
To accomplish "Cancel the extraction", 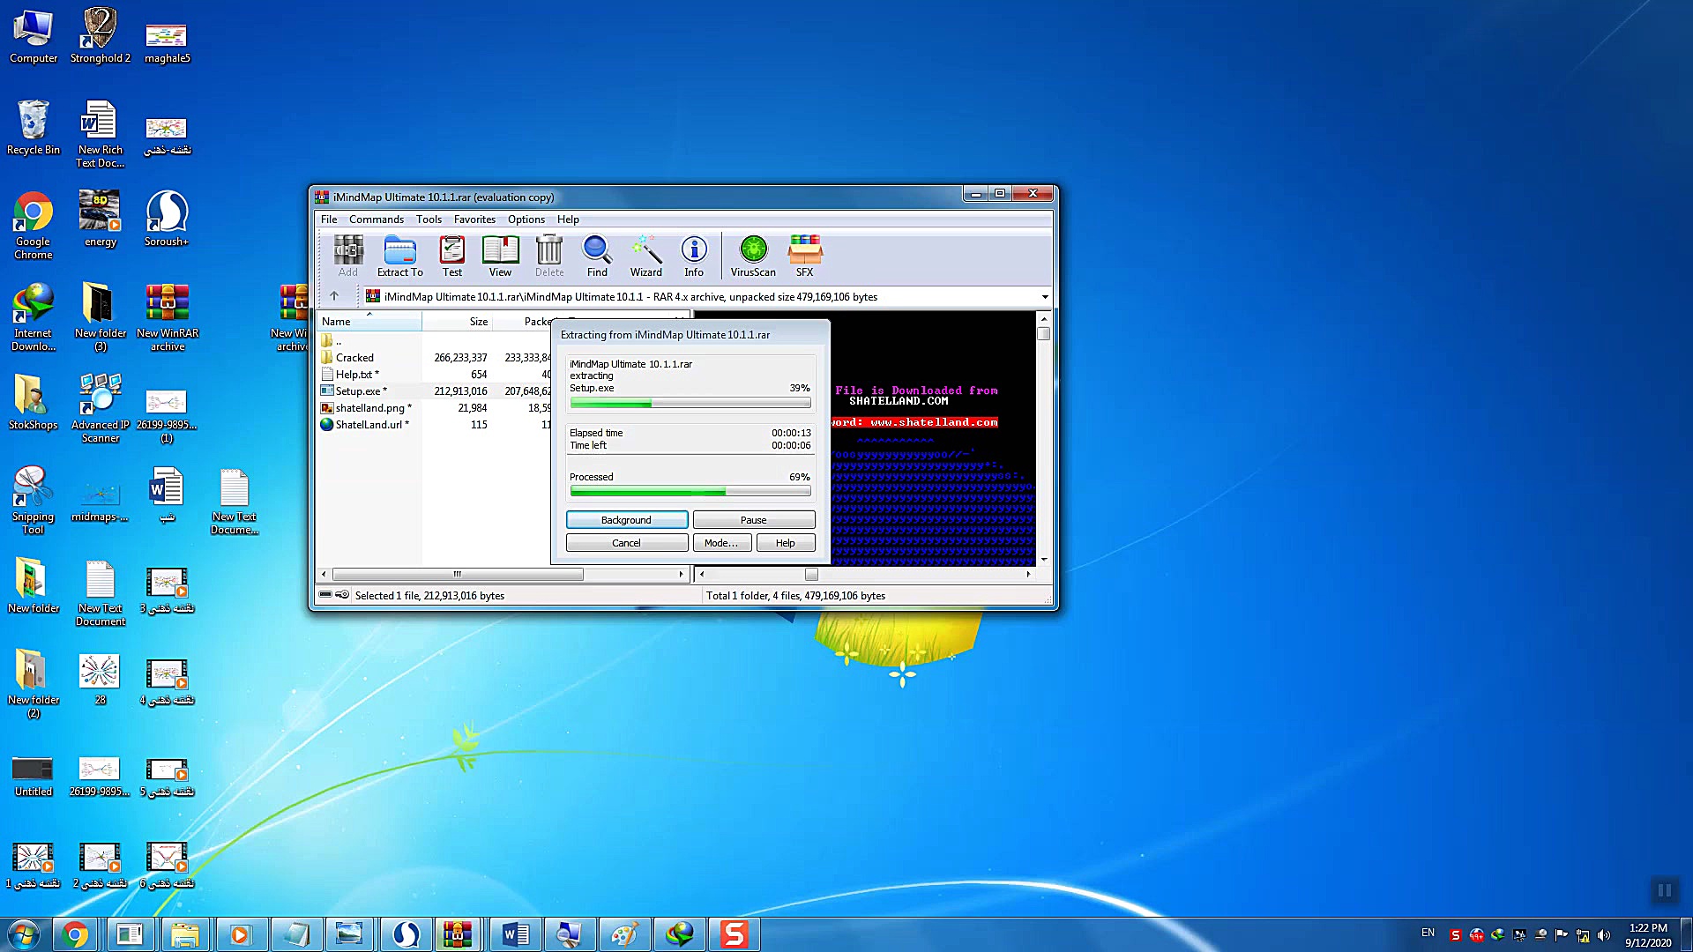I will point(627,543).
